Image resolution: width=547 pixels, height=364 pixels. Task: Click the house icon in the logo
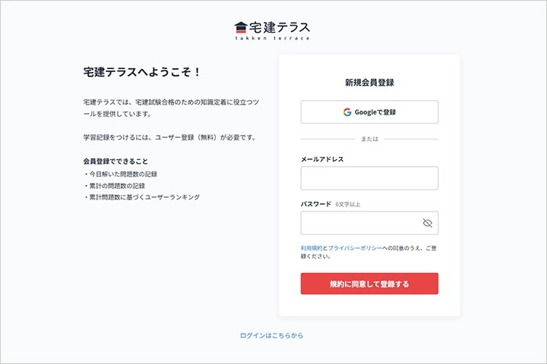(242, 27)
